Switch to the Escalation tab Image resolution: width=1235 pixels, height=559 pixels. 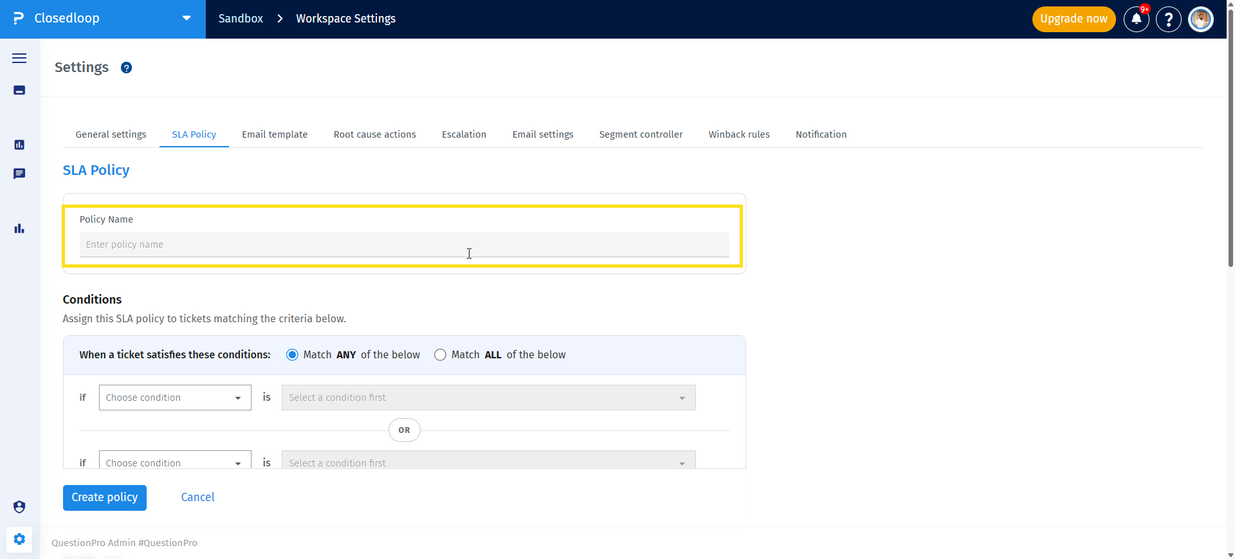tap(464, 134)
